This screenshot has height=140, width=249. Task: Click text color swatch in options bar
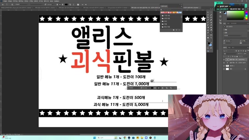[66, 5]
